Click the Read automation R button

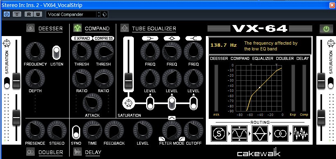coord(29,14)
